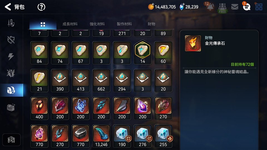The image size is (267, 150).
Task: Add gold via the coin plus icon
Action: (151, 7)
